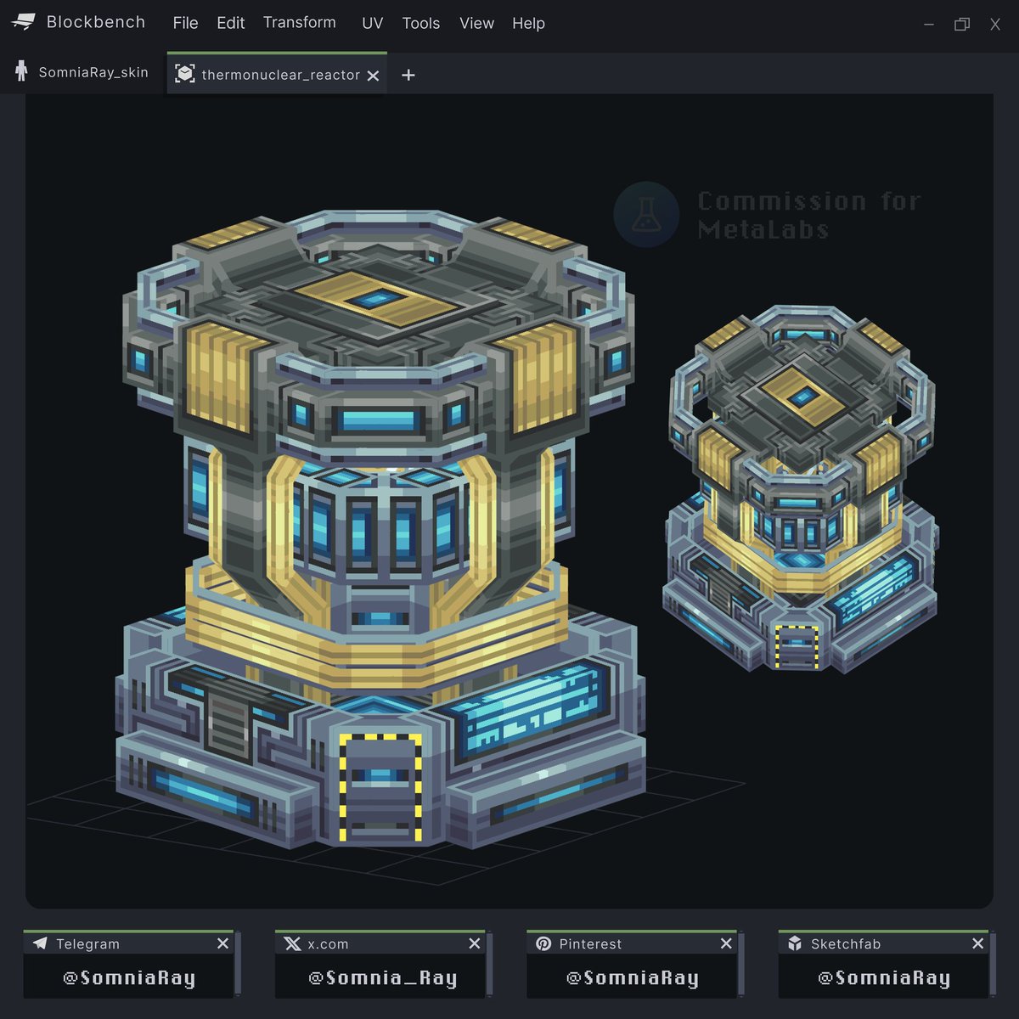This screenshot has height=1019, width=1019.
Task: Click the Pinterest card title
Action: (x=590, y=943)
